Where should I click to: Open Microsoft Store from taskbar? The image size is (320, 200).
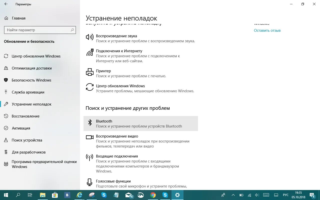click(x=55, y=195)
